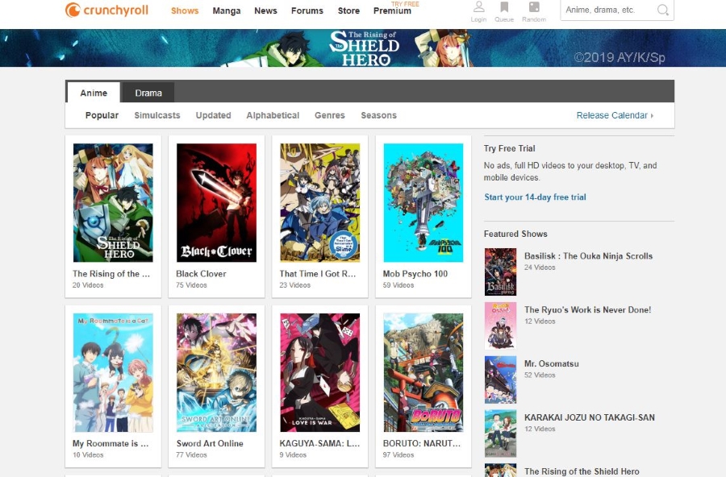Click the Sword Art Online title

[210, 443]
